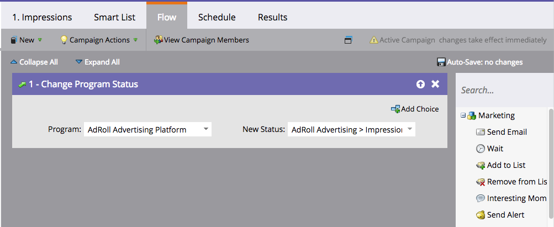Click View Campaign Members
554x227 pixels.
(202, 40)
